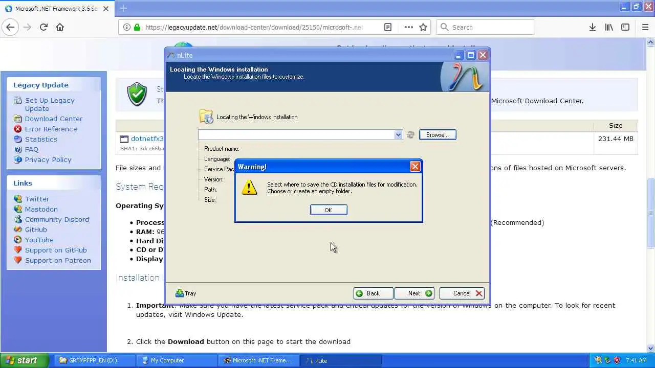Bookmark this page with star icon
655x368 pixels.
(x=423, y=27)
